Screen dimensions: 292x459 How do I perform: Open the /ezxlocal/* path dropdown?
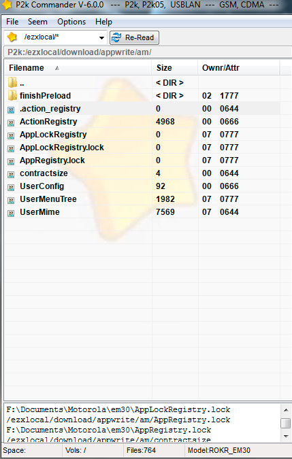[101, 38]
